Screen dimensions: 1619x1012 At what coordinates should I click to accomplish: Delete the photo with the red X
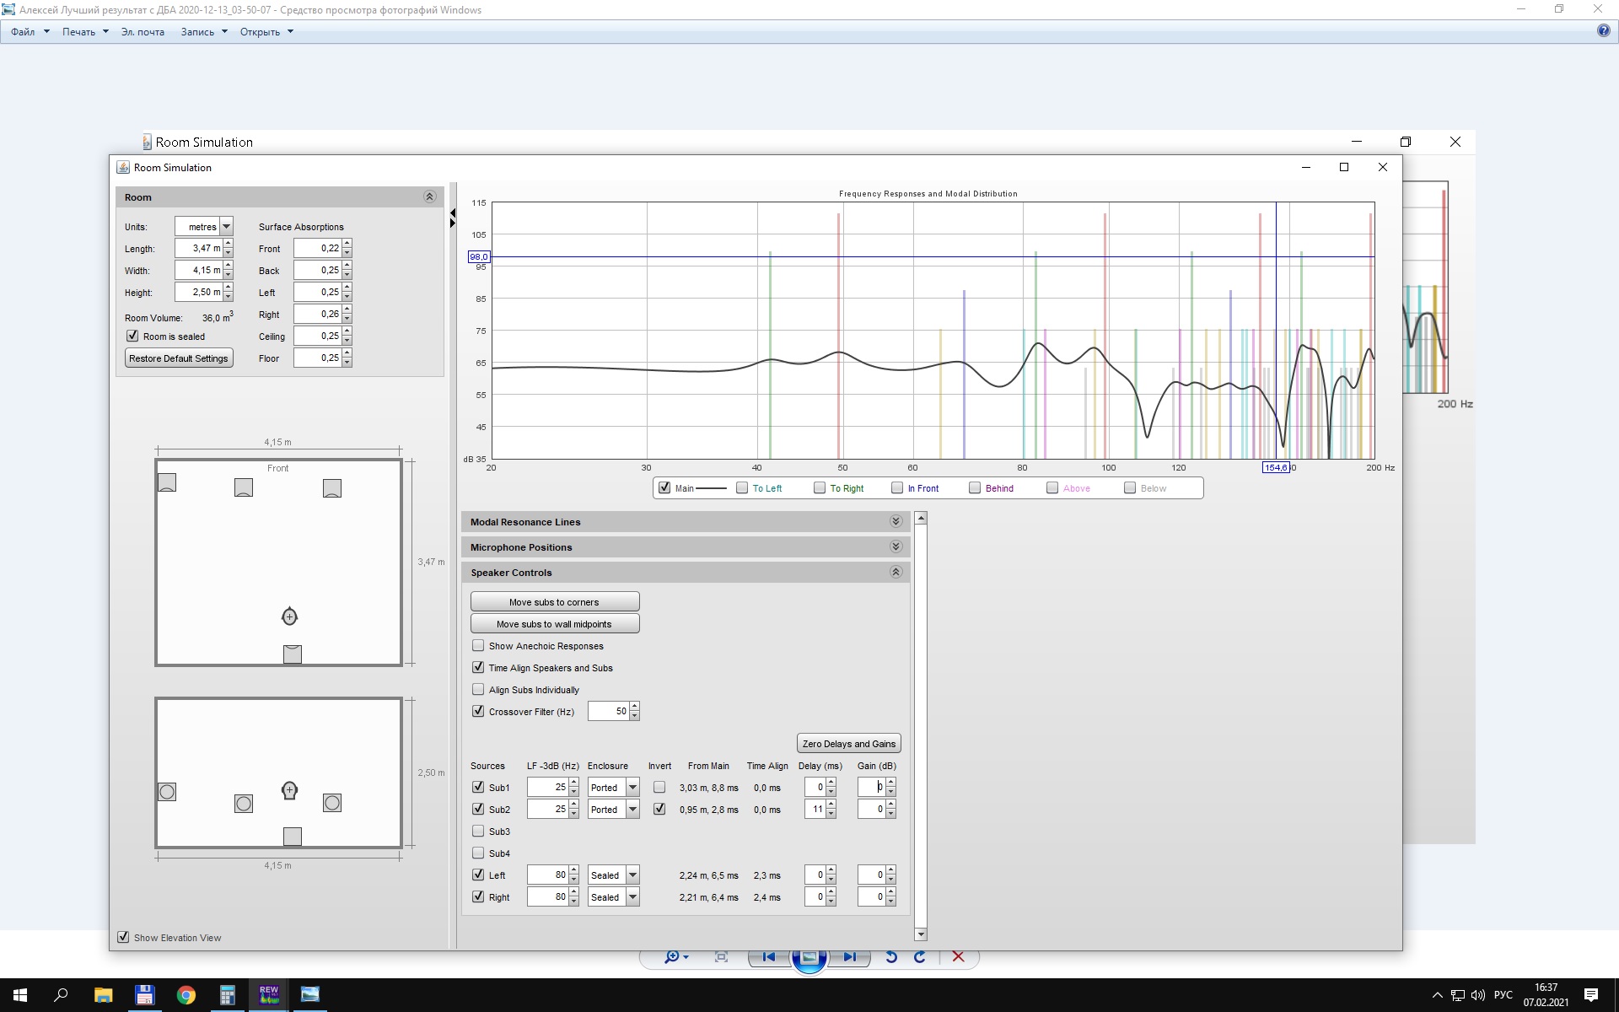(958, 956)
